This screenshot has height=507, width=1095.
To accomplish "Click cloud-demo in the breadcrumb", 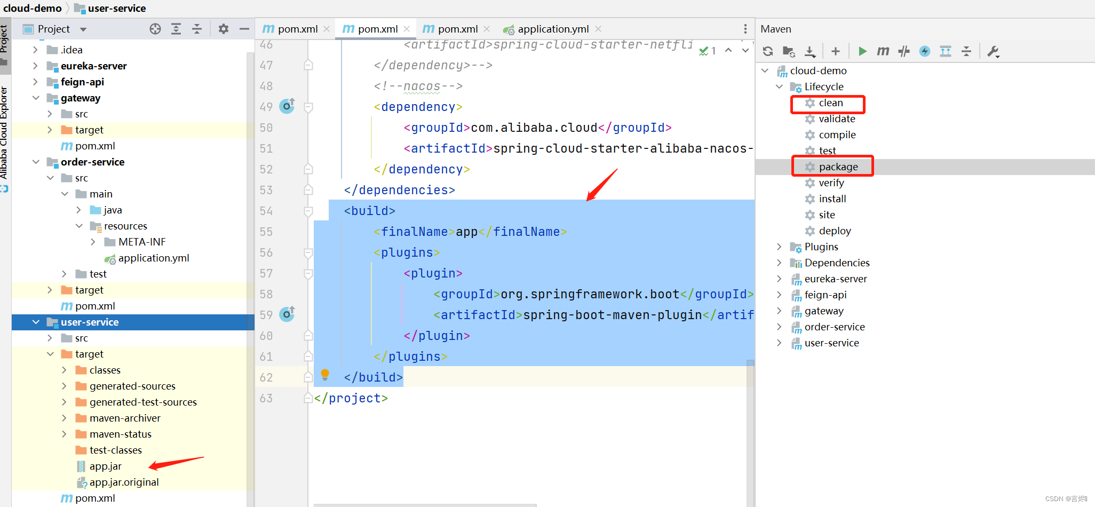I will [33, 8].
